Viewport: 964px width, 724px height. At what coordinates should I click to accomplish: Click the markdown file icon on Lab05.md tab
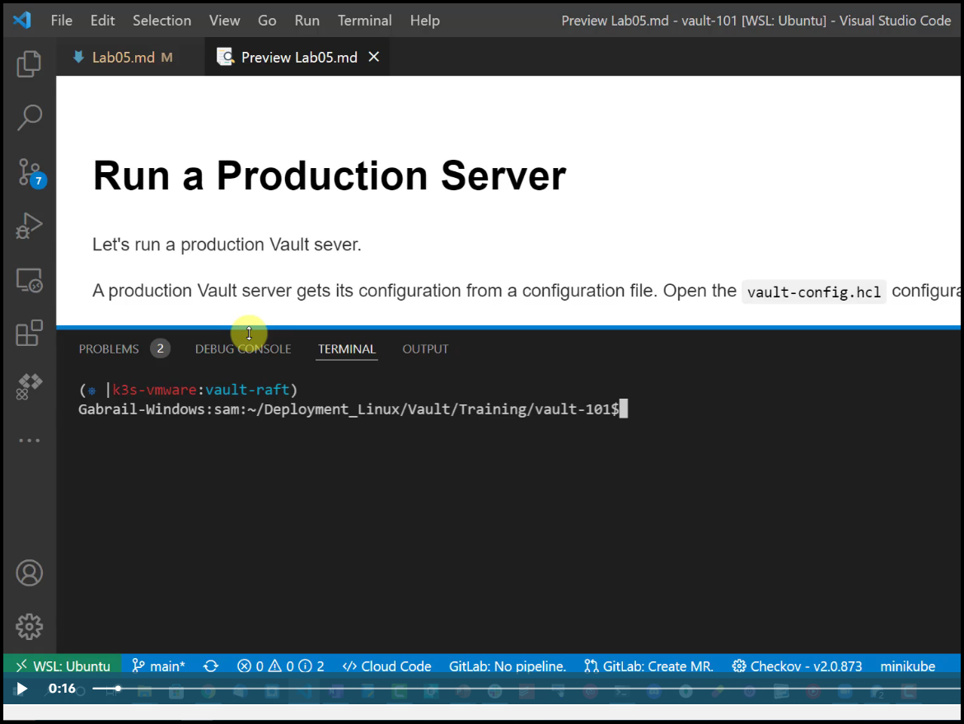78,57
